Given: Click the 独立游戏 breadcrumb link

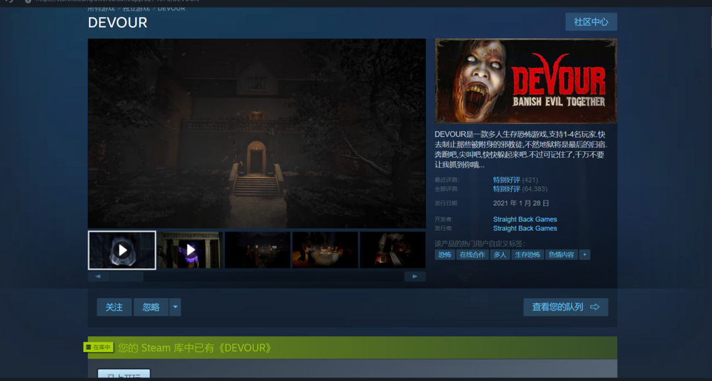Looking at the screenshot, I should pyautogui.click(x=136, y=9).
